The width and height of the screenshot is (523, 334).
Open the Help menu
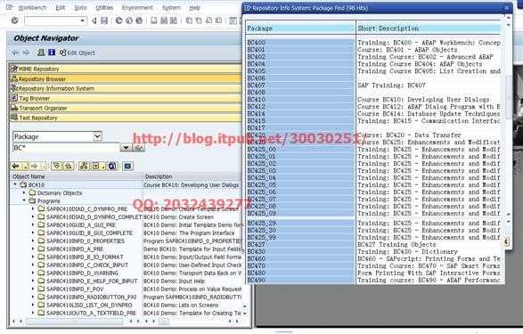pos(194,7)
